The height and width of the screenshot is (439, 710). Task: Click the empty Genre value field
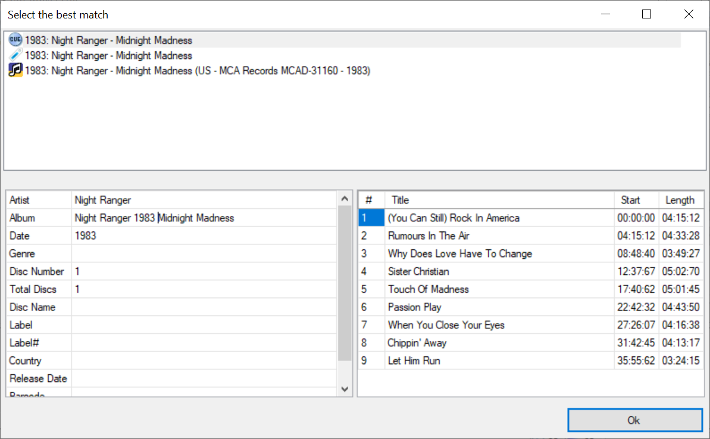tap(204, 253)
